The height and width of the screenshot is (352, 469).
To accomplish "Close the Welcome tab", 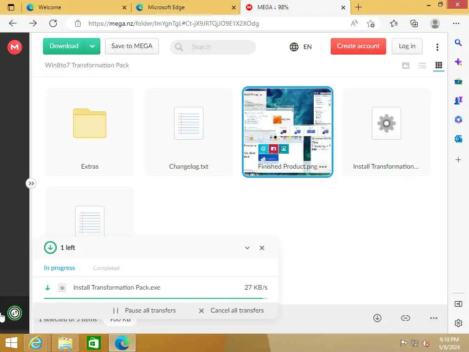I will [x=125, y=7].
